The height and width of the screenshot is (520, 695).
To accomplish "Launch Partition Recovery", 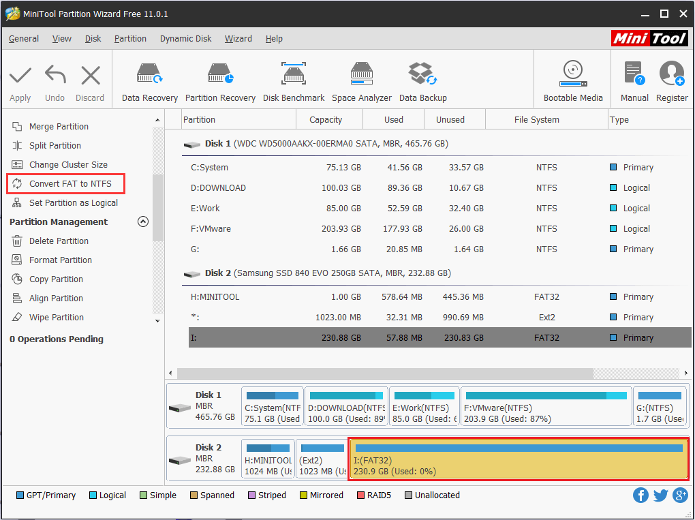I will pyautogui.click(x=220, y=79).
